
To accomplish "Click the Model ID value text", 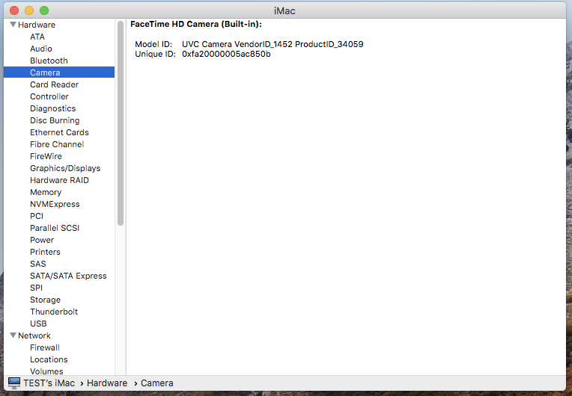I will click(x=273, y=44).
